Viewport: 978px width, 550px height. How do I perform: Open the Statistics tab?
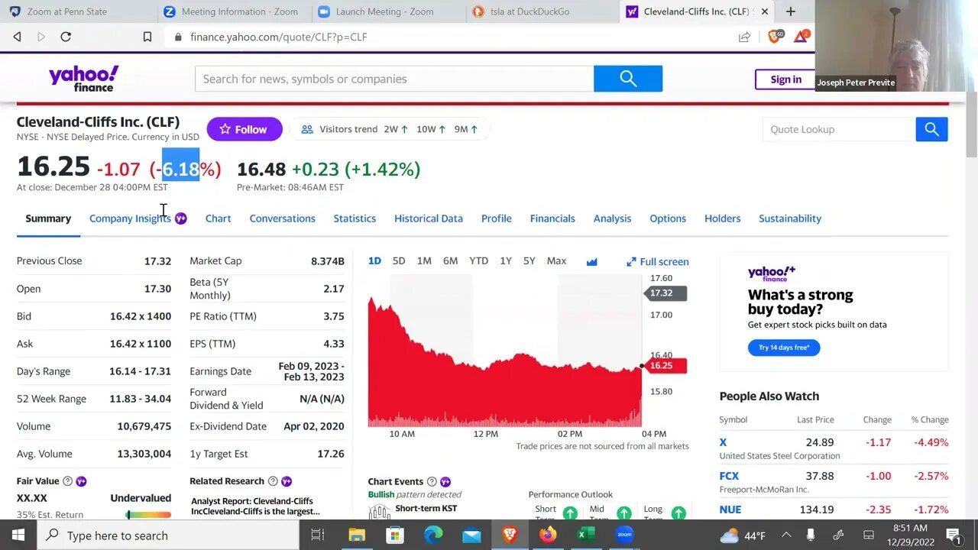click(x=355, y=218)
